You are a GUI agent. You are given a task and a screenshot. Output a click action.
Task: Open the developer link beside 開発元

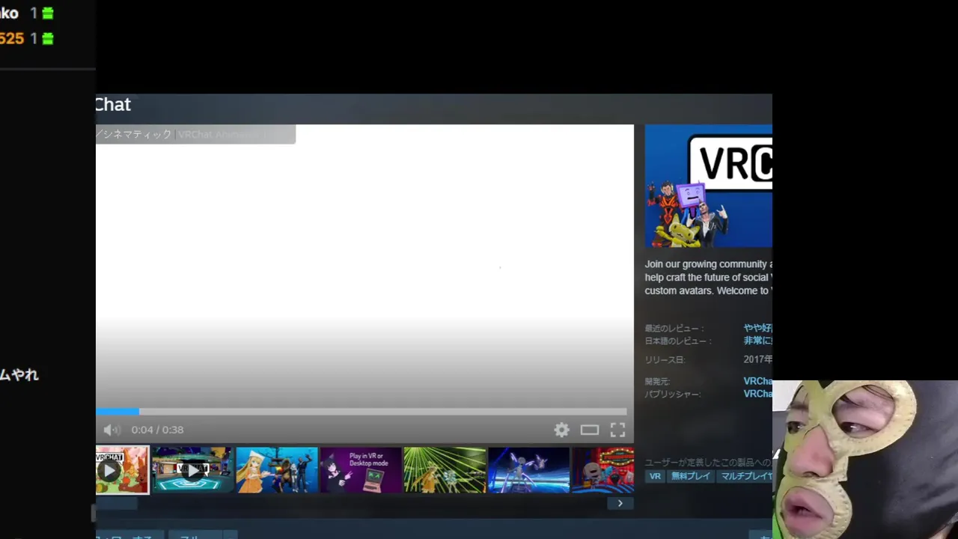(757, 381)
